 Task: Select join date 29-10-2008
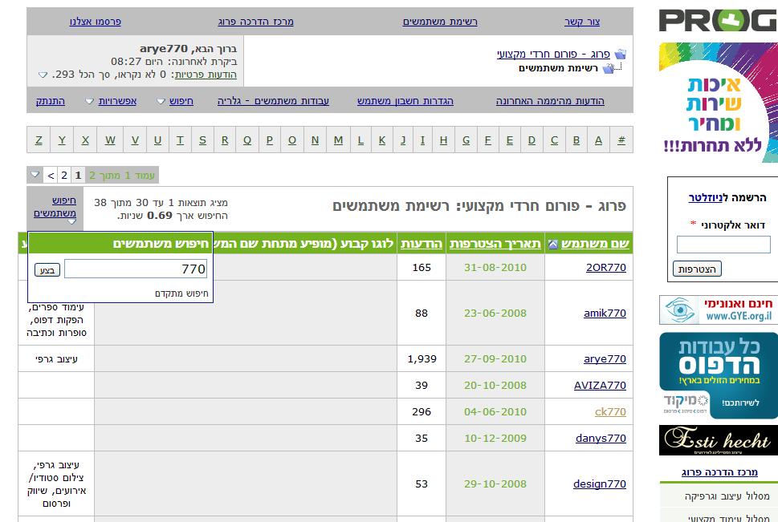(495, 484)
